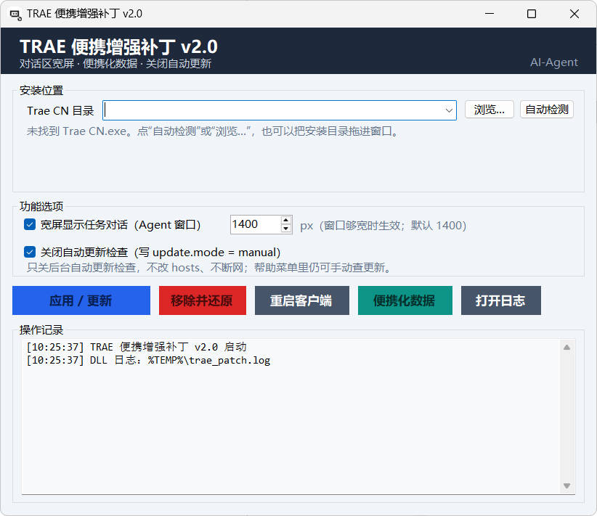Click log line 'DLL 日志: %TEMP%\trae_patch.log'
Screen dimensions: 597x516
[148, 361]
